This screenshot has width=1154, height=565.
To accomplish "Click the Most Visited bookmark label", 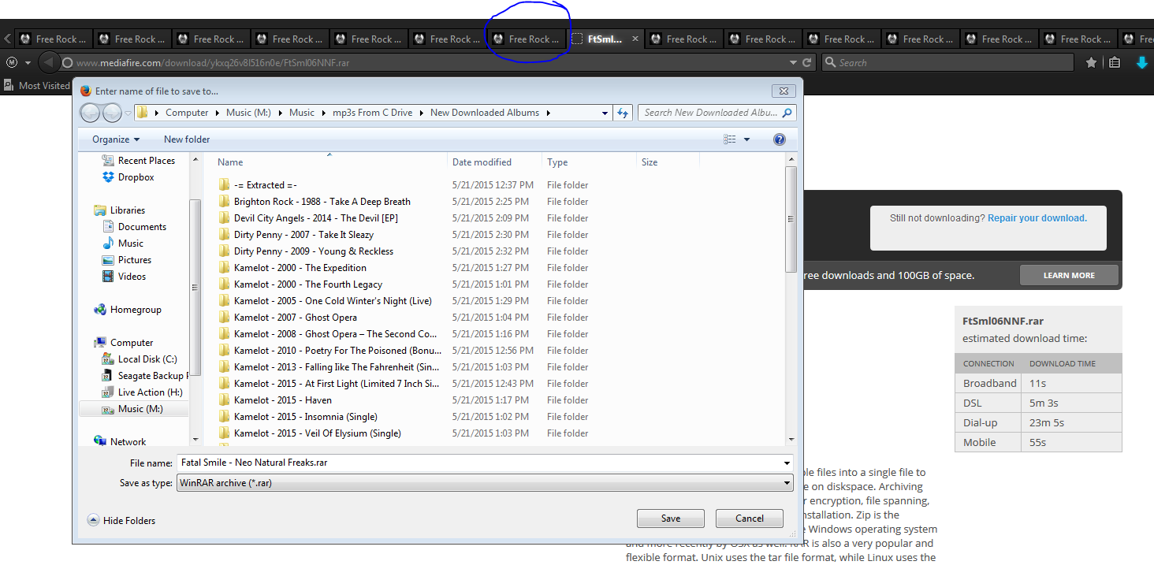I will (x=44, y=86).
